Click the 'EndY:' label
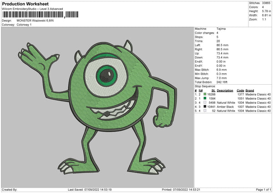 click(199, 66)
